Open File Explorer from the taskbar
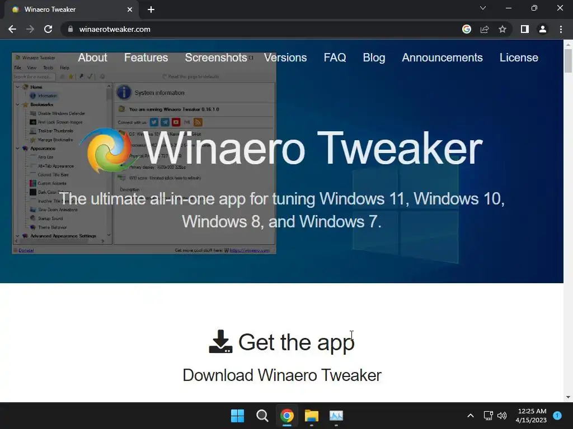Screen dimensions: 573x429 tap(312, 416)
